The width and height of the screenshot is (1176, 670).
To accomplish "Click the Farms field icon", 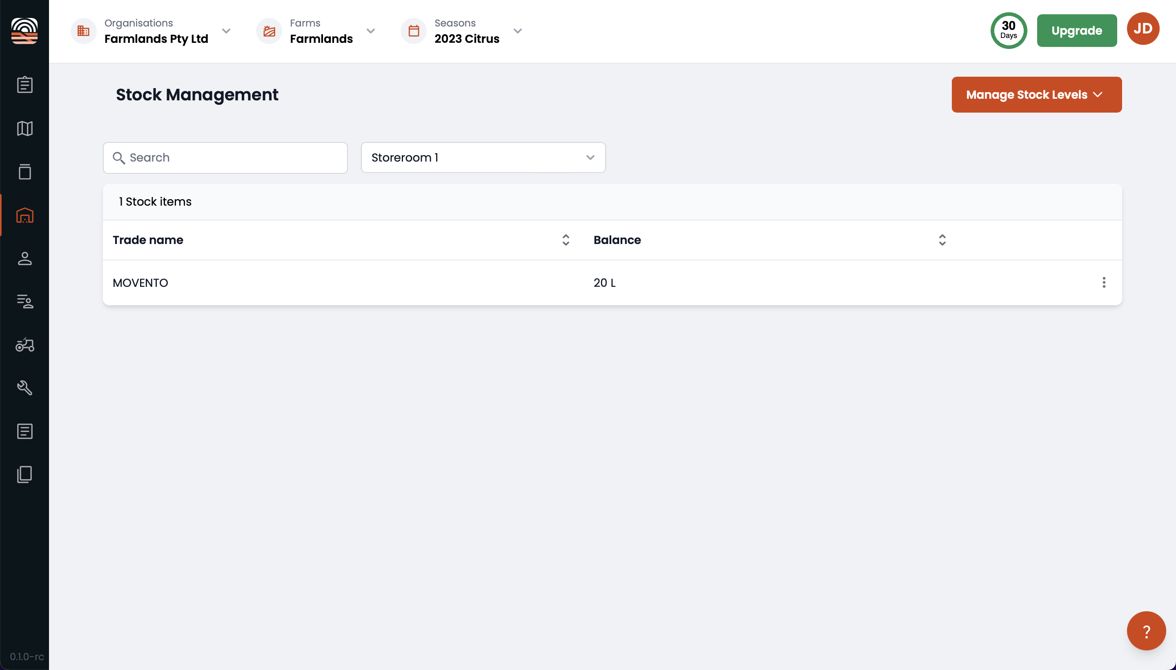I will click(x=269, y=31).
